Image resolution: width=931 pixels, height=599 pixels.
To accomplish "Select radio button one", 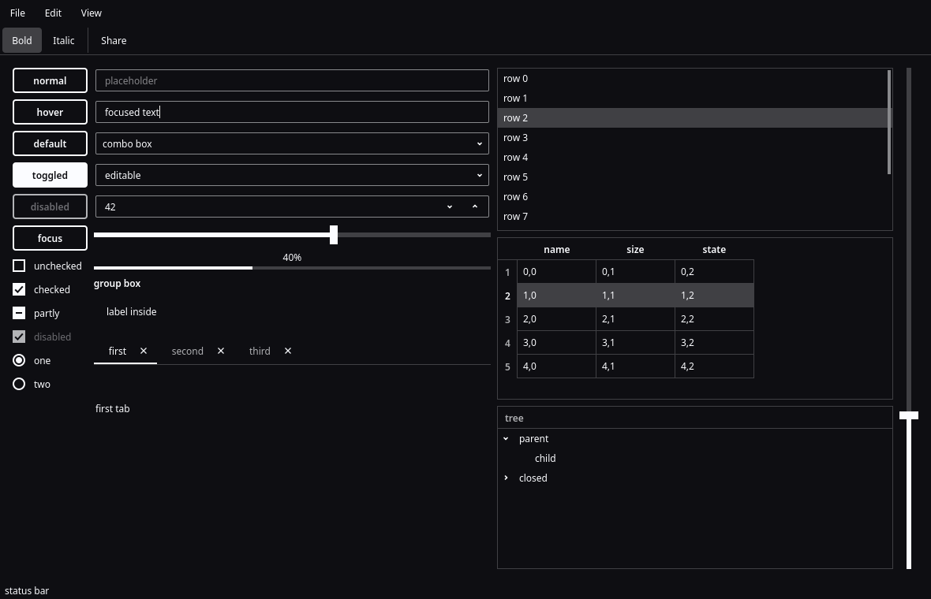I will [19, 361].
